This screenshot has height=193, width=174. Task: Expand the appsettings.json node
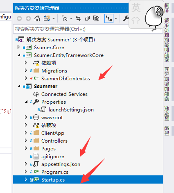26,164
